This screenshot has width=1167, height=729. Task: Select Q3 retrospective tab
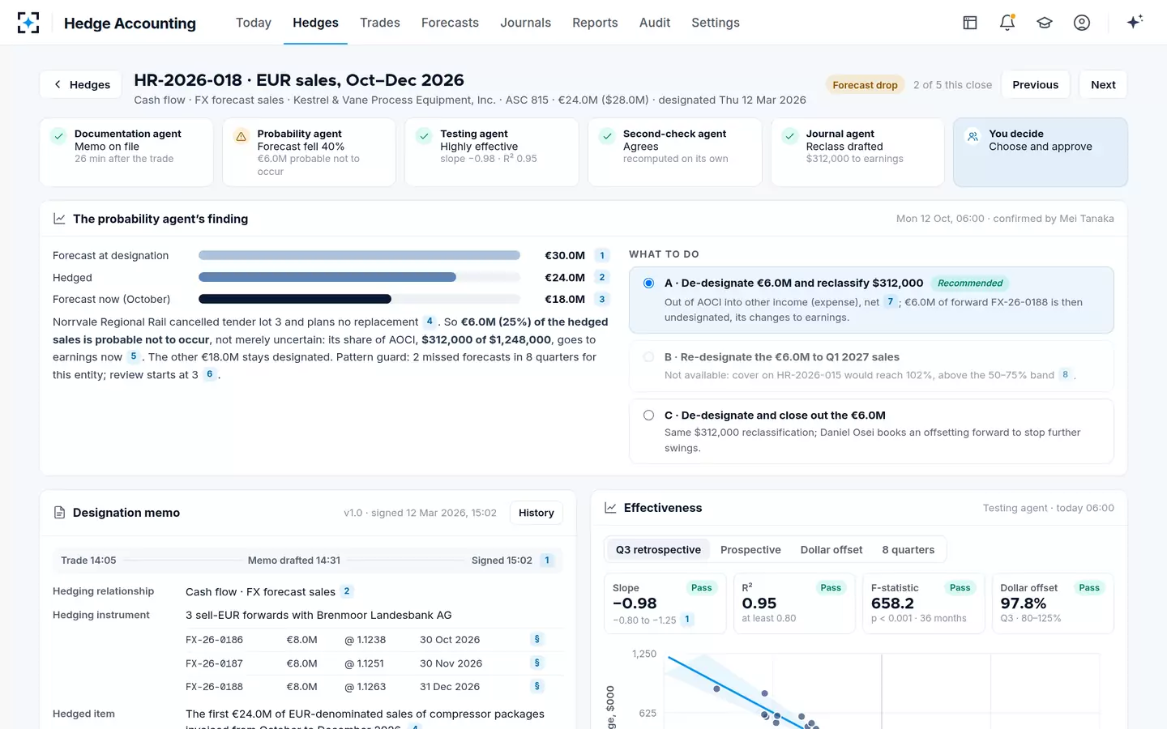[x=658, y=549]
